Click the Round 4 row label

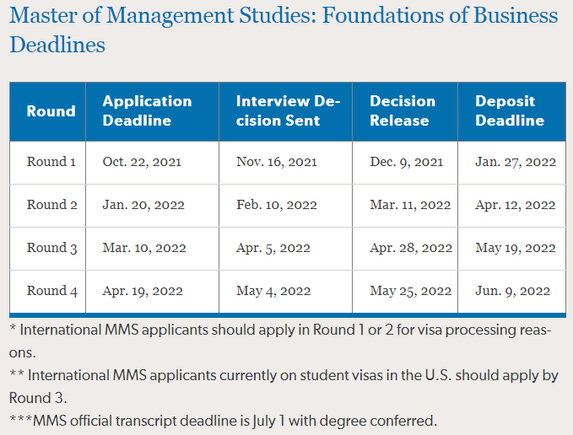pyautogui.click(x=51, y=291)
